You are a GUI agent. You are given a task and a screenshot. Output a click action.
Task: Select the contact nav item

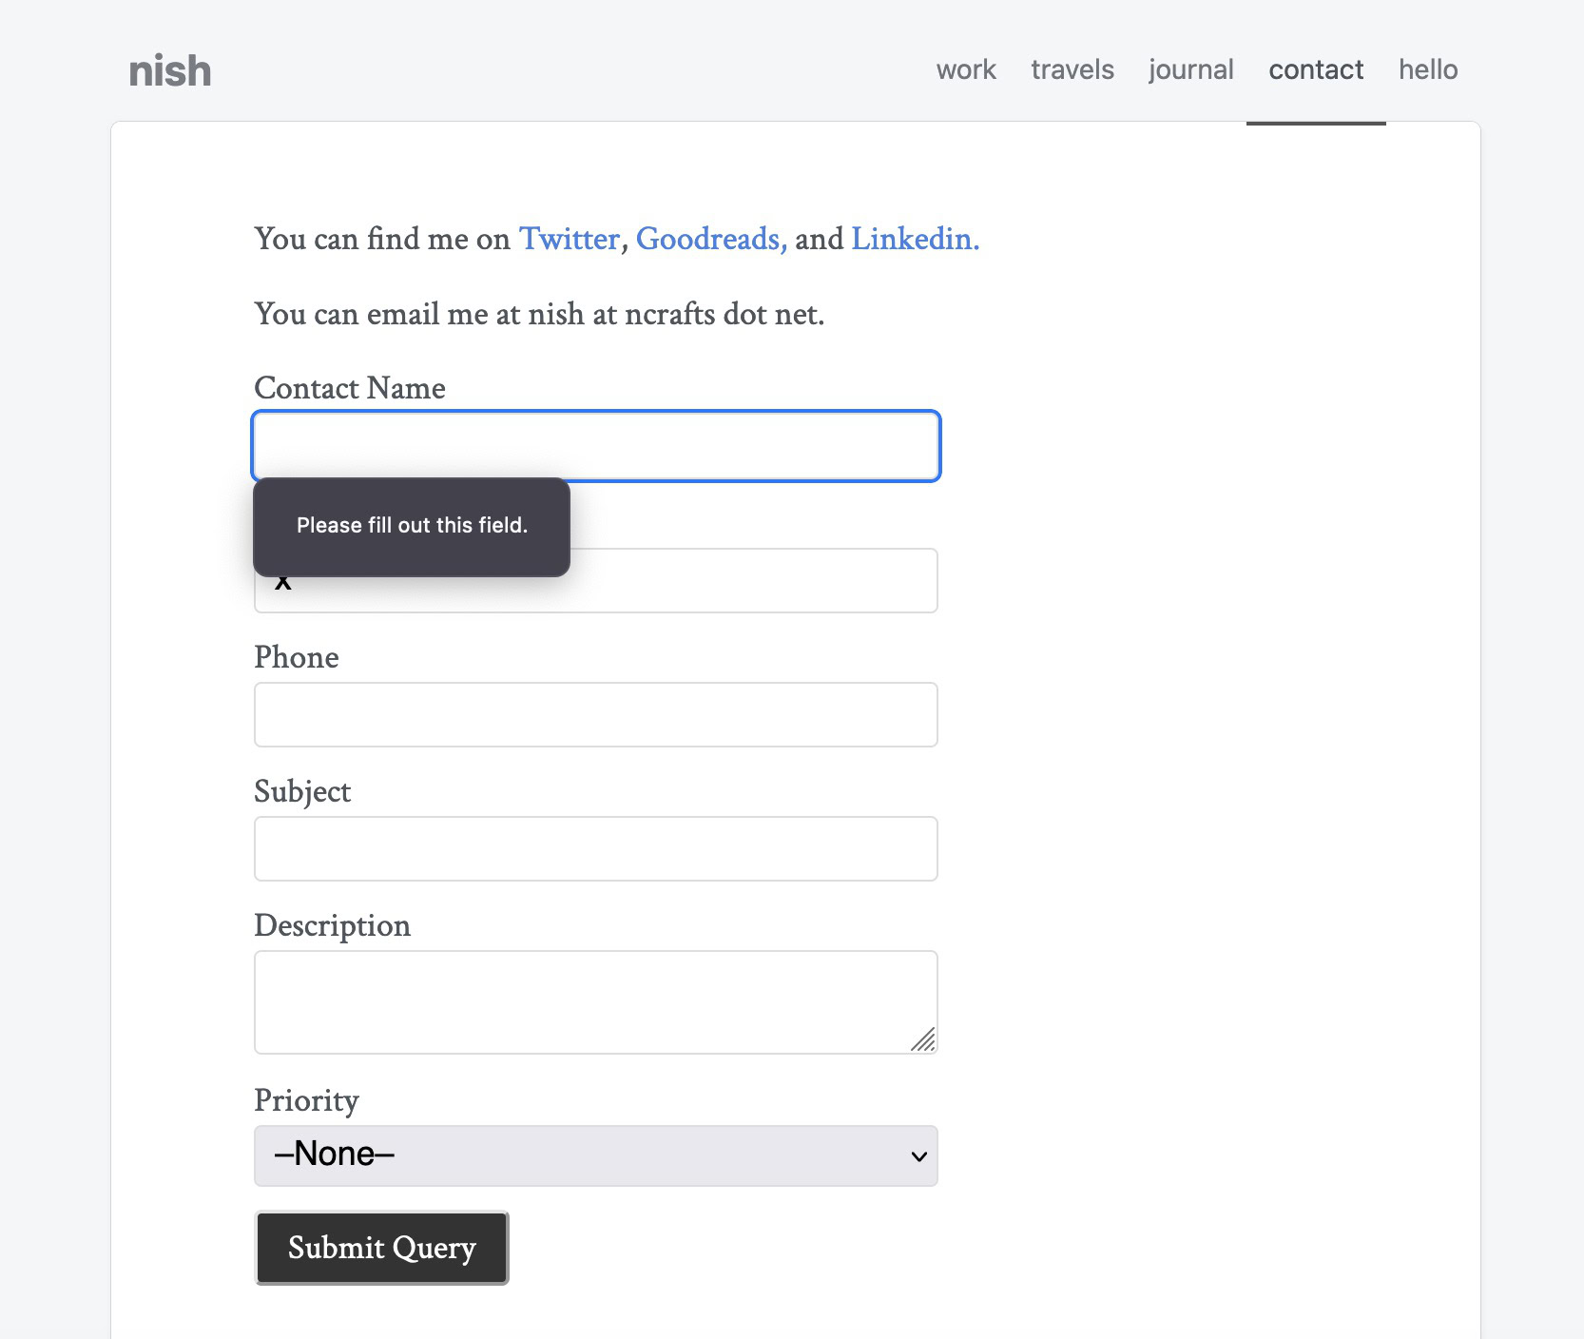(x=1316, y=69)
